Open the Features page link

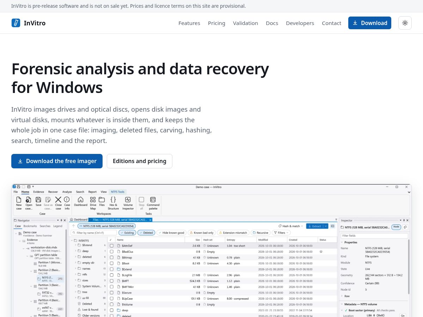tap(189, 23)
